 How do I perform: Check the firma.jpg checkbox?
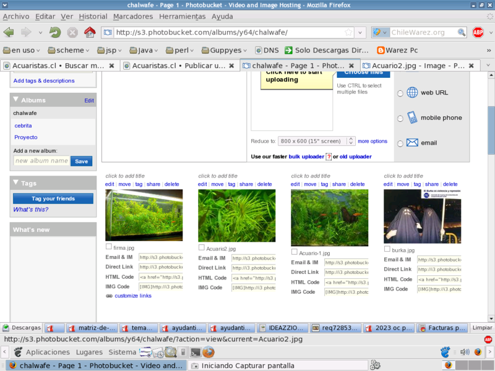click(x=109, y=247)
